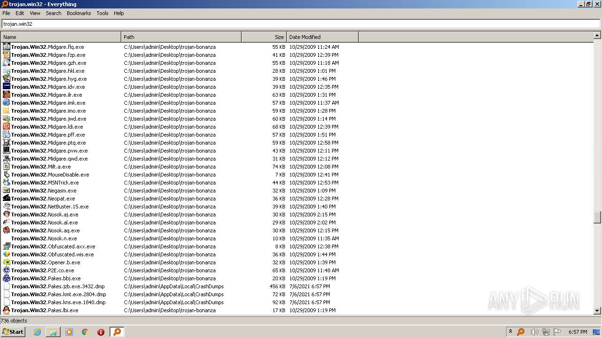
Task: Click the vertical scrollbar up arrow
Action: (x=597, y=35)
